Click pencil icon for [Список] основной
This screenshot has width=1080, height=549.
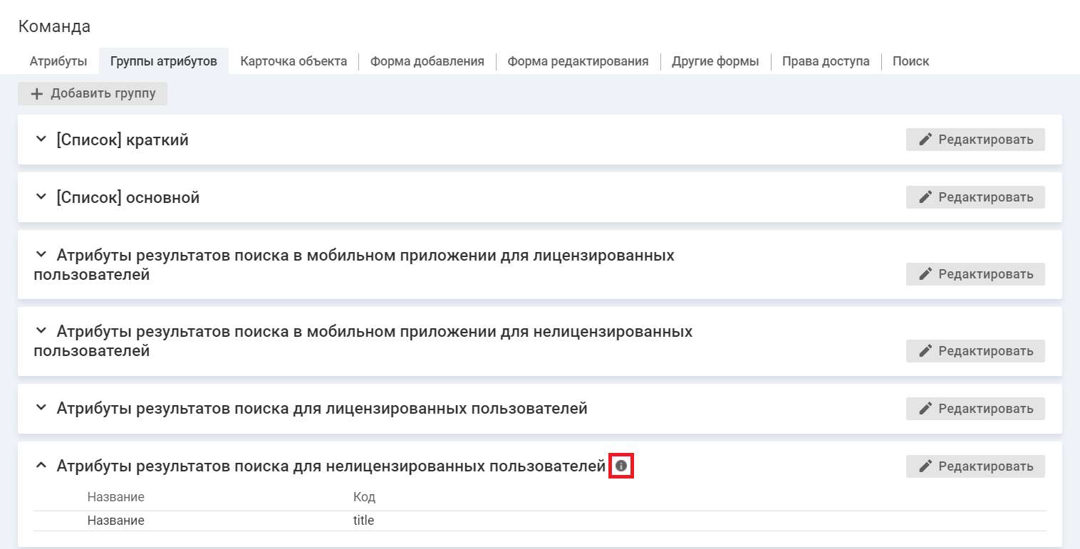click(925, 197)
